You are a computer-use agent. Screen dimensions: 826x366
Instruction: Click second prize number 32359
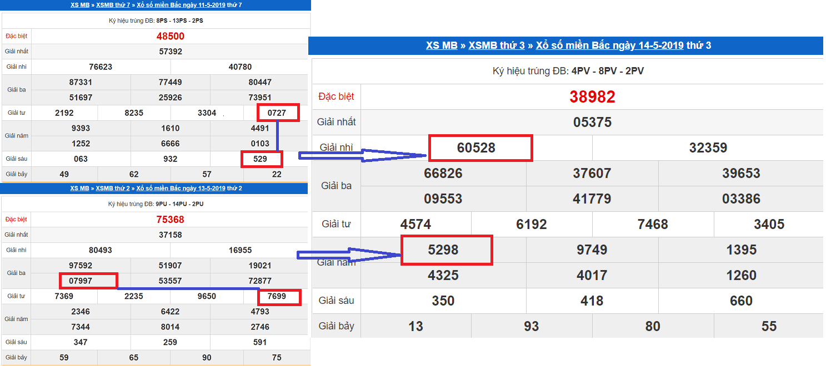(708, 148)
